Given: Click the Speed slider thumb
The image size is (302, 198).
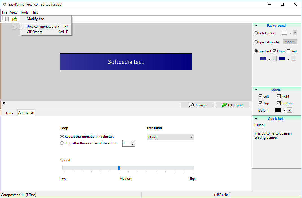Looking at the screenshot, I should (119, 168).
